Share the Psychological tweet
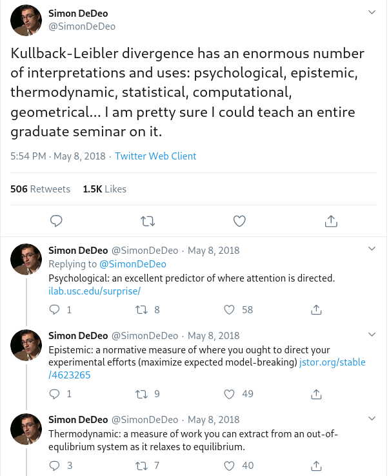Viewport: 389px width, 476px height. [317, 310]
